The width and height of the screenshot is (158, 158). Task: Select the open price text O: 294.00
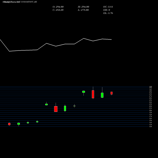click(58, 7)
